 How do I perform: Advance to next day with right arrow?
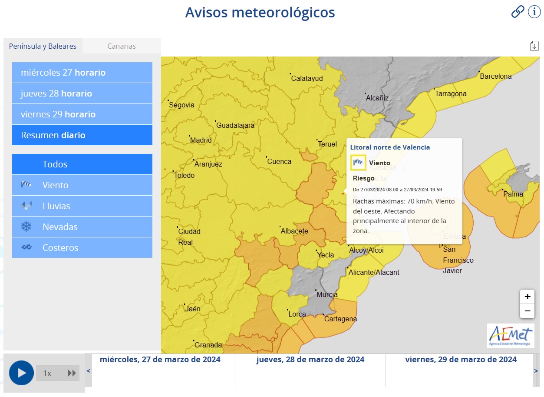click(536, 370)
